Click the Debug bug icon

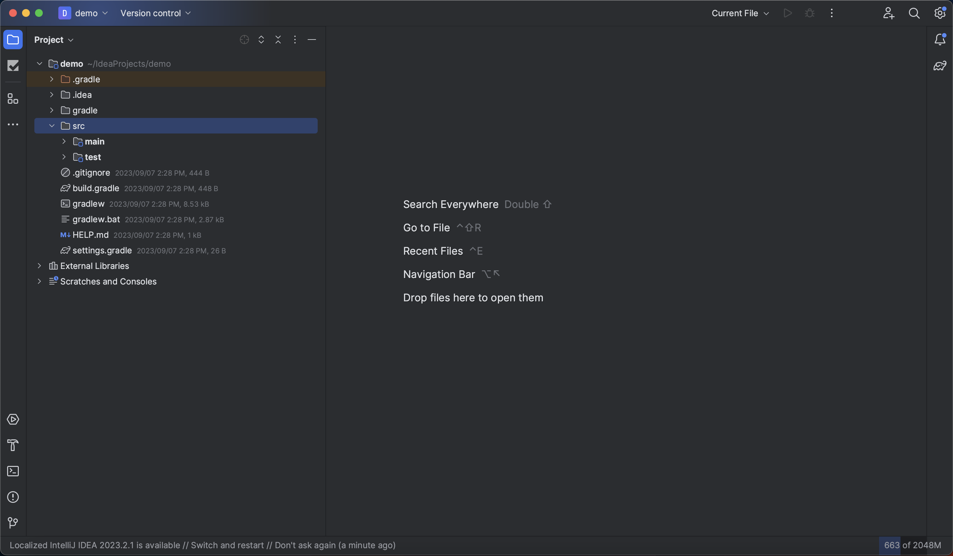pos(810,13)
